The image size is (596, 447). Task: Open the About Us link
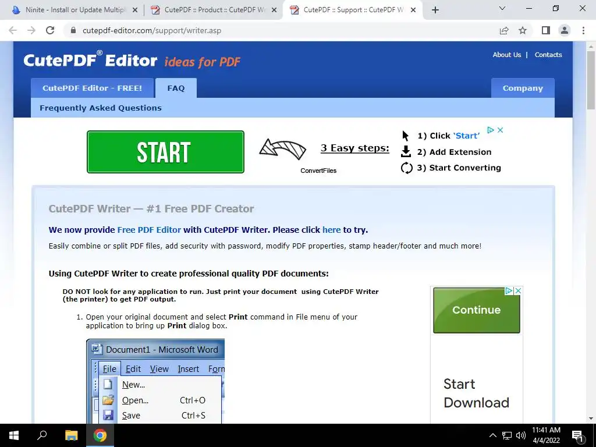tap(507, 55)
